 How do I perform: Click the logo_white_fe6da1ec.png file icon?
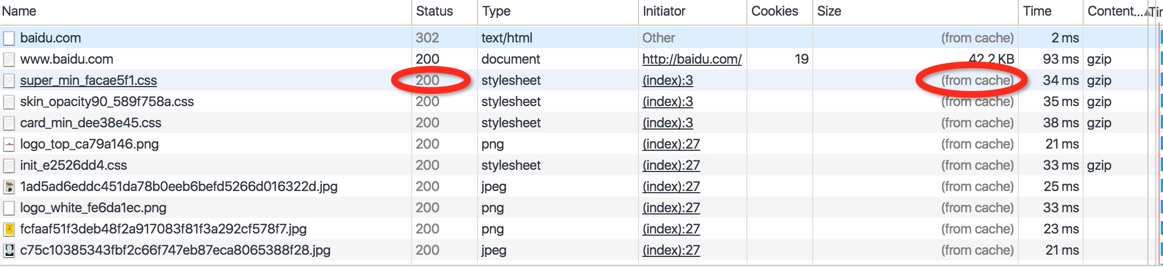pos(9,208)
